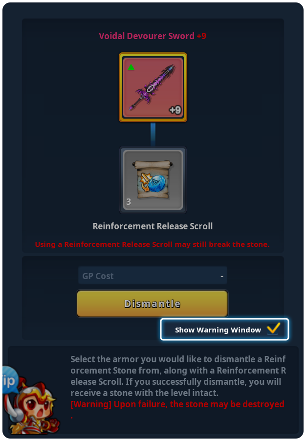Click the Reinforcement Release Scroll label
This screenshot has height=441, width=306.
pos(153,226)
